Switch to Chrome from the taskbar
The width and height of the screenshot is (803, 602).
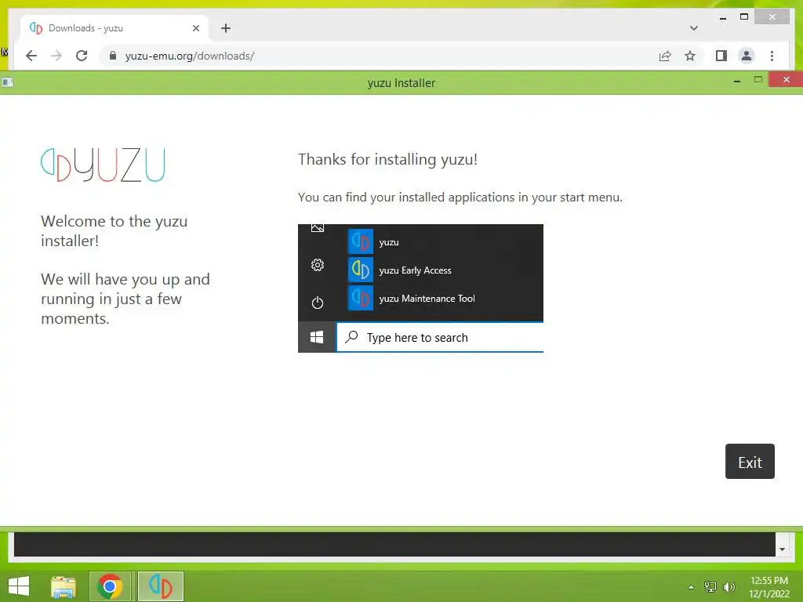[x=110, y=586]
